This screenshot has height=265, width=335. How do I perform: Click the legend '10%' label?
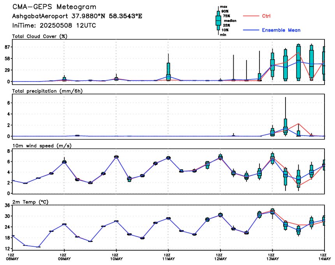tap(225, 30)
